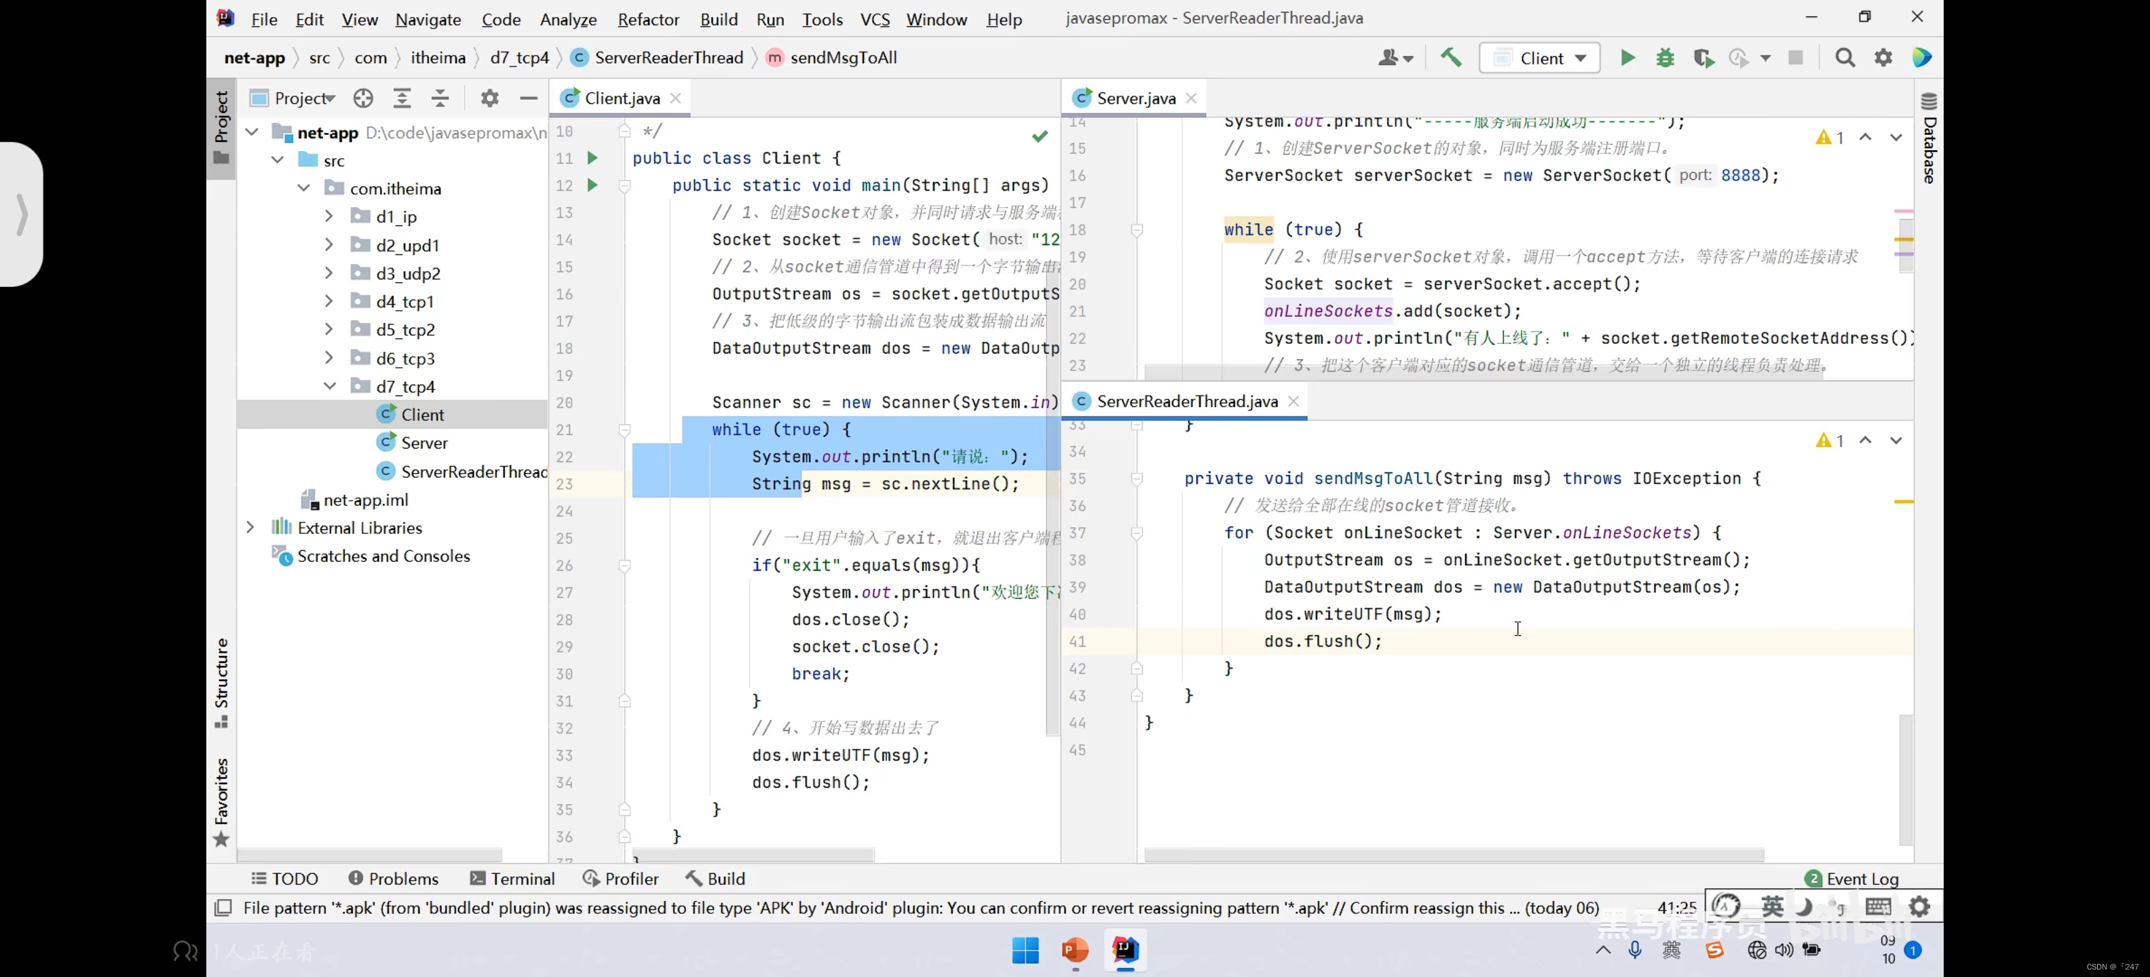Click horizontal scrollbar of the Client.java editor

753,855
